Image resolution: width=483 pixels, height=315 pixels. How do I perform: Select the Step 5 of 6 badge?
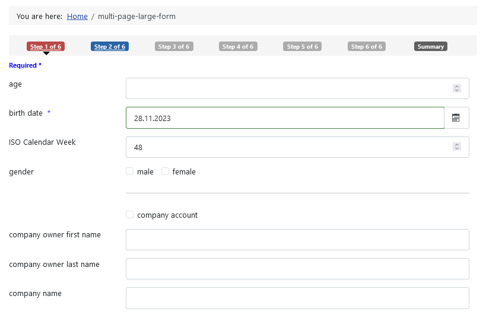(302, 46)
